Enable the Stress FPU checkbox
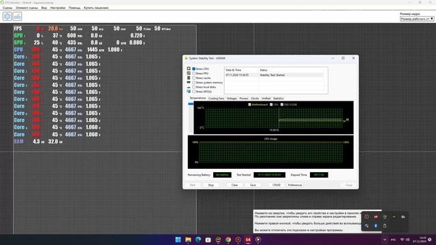The width and height of the screenshot is (436, 245). pyautogui.click(x=193, y=73)
